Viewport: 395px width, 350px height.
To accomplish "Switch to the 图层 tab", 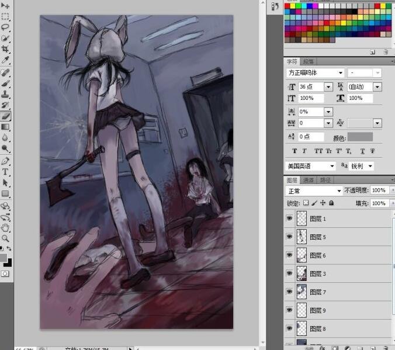I will tap(292, 180).
